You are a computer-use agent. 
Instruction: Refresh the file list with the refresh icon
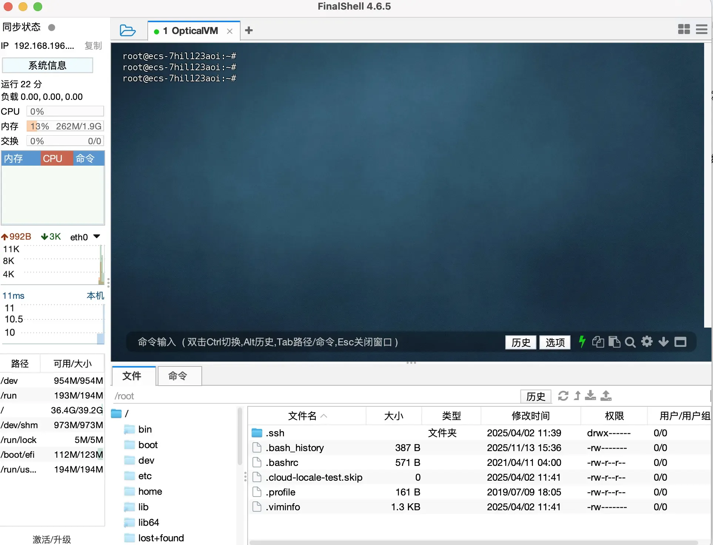(x=562, y=396)
